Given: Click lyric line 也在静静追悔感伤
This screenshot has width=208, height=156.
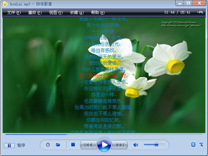Looking at the screenshot, I should pyautogui.click(x=104, y=101).
